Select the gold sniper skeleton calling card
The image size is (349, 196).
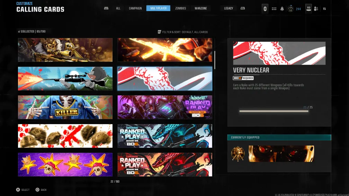point(65,50)
